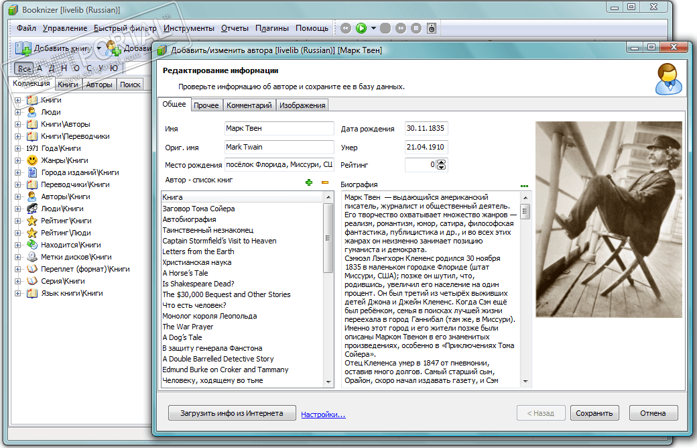Click the rewind playback button in toolbar
The image size is (697, 448).
pyautogui.click(x=346, y=28)
